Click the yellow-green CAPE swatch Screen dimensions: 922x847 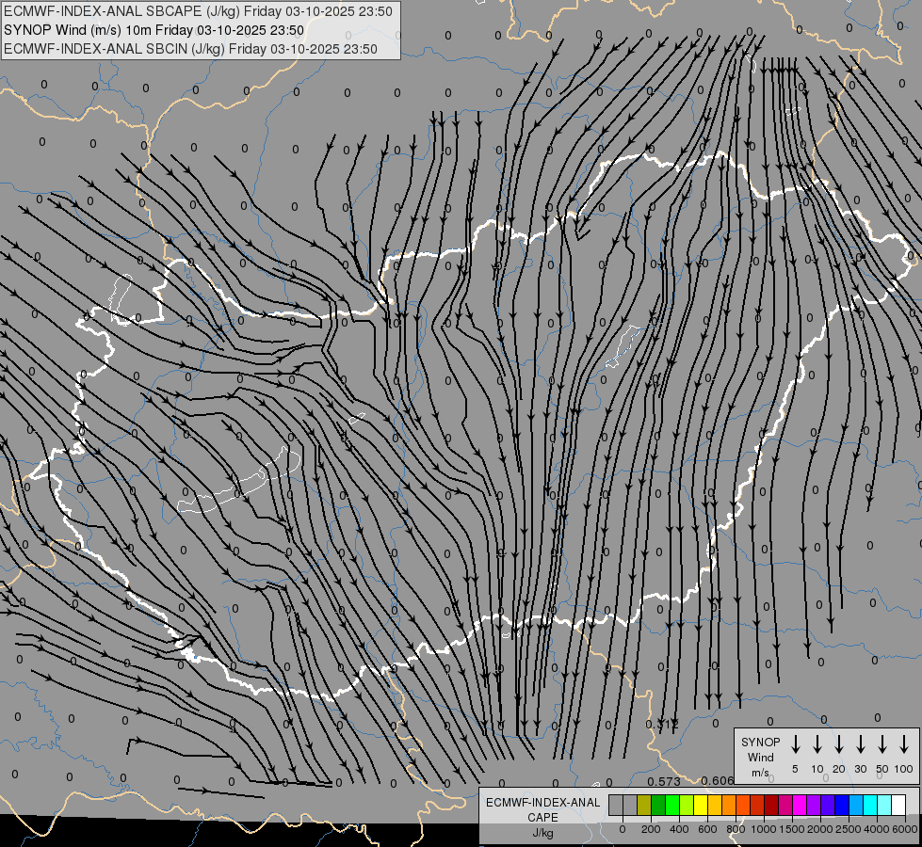[687, 805]
